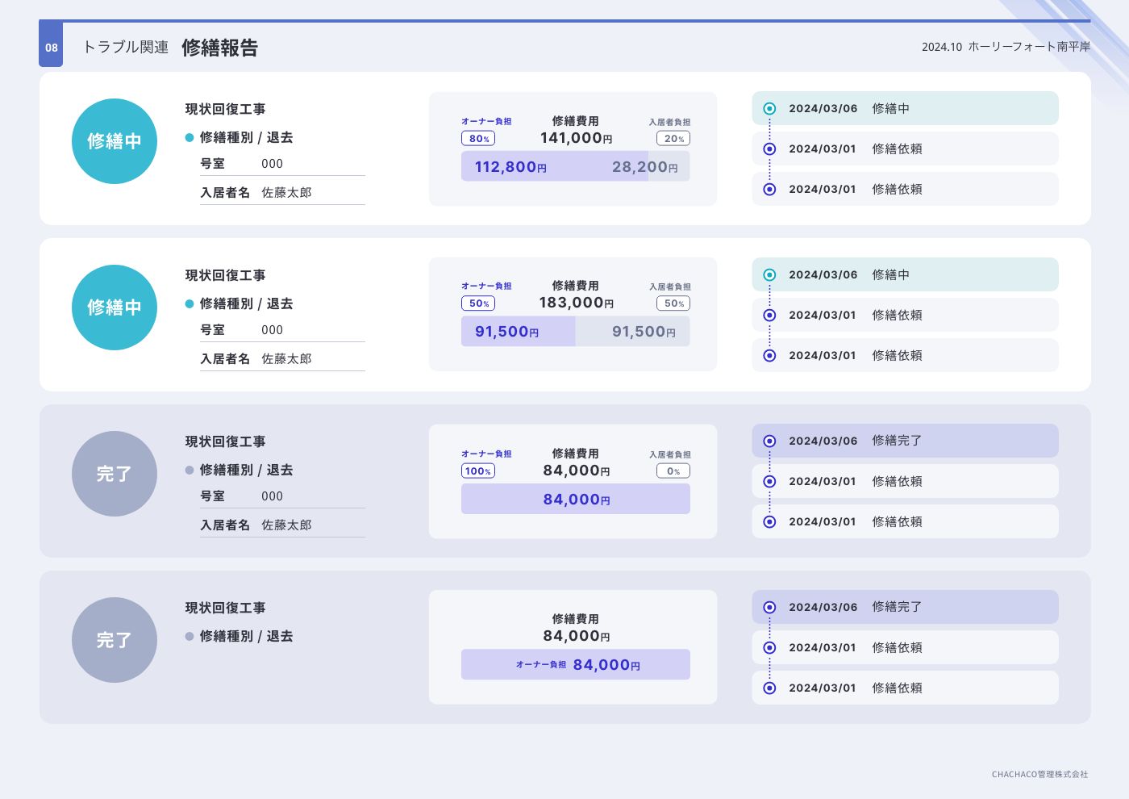
Task: Select the 20% tenant share badge
Action: pos(673,139)
